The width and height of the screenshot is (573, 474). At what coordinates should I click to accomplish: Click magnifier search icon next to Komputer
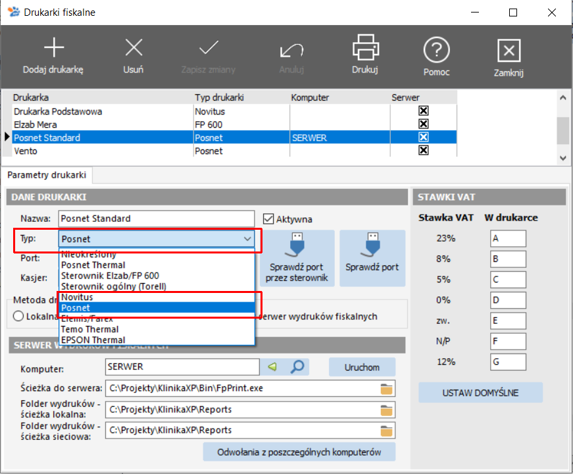click(297, 367)
